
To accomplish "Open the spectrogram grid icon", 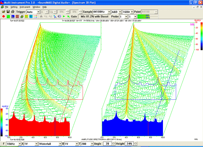I will coord(17,16).
